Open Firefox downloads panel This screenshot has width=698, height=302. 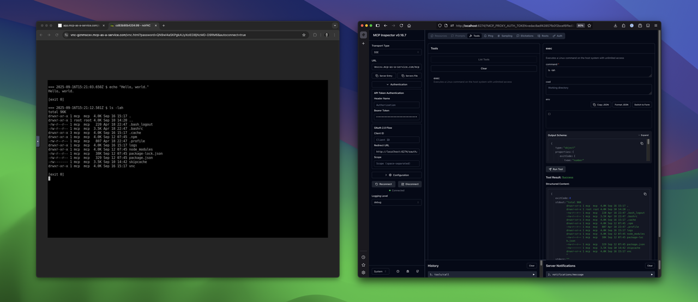[615, 26]
